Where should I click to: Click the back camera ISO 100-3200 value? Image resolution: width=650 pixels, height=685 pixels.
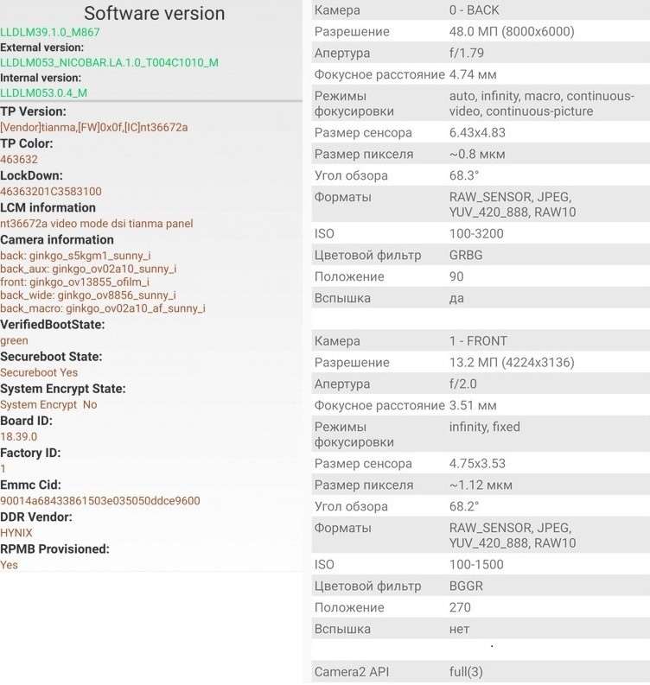coord(475,233)
